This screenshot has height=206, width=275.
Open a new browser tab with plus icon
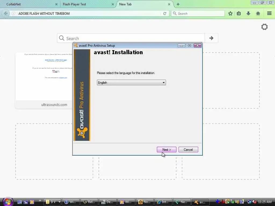pos(178,4)
